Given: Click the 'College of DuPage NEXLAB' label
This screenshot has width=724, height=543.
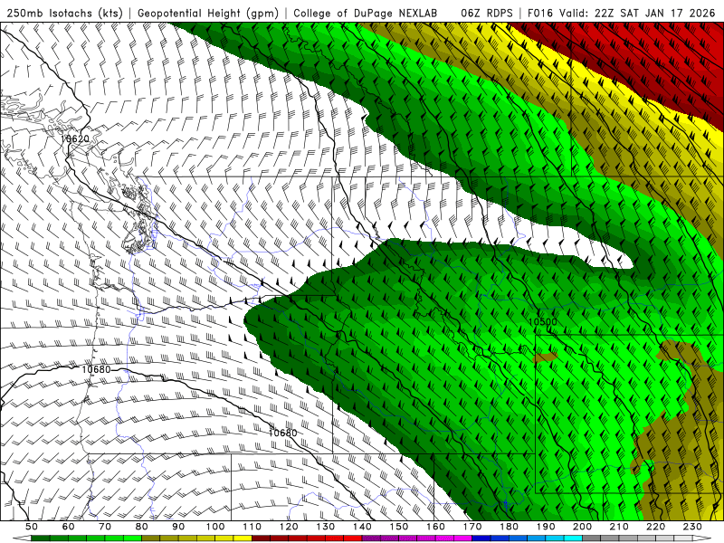Looking at the screenshot, I should tap(366, 14).
